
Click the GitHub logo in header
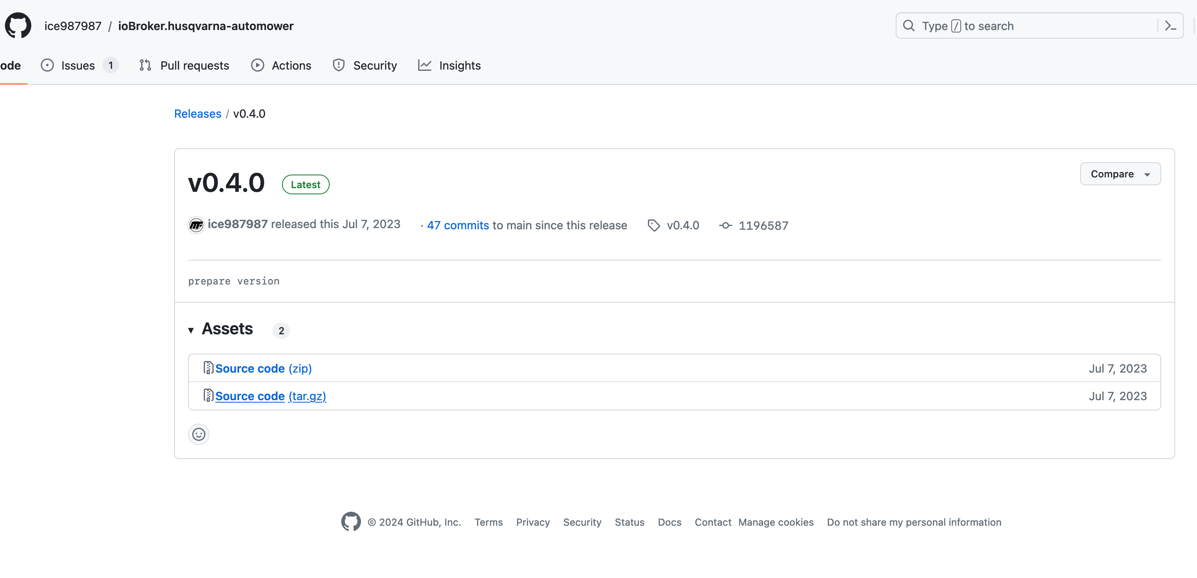pyautogui.click(x=18, y=26)
